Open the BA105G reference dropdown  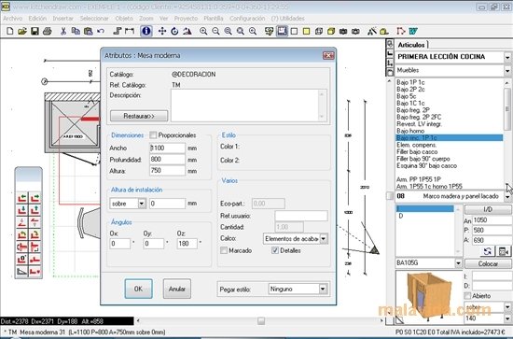[458, 263]
